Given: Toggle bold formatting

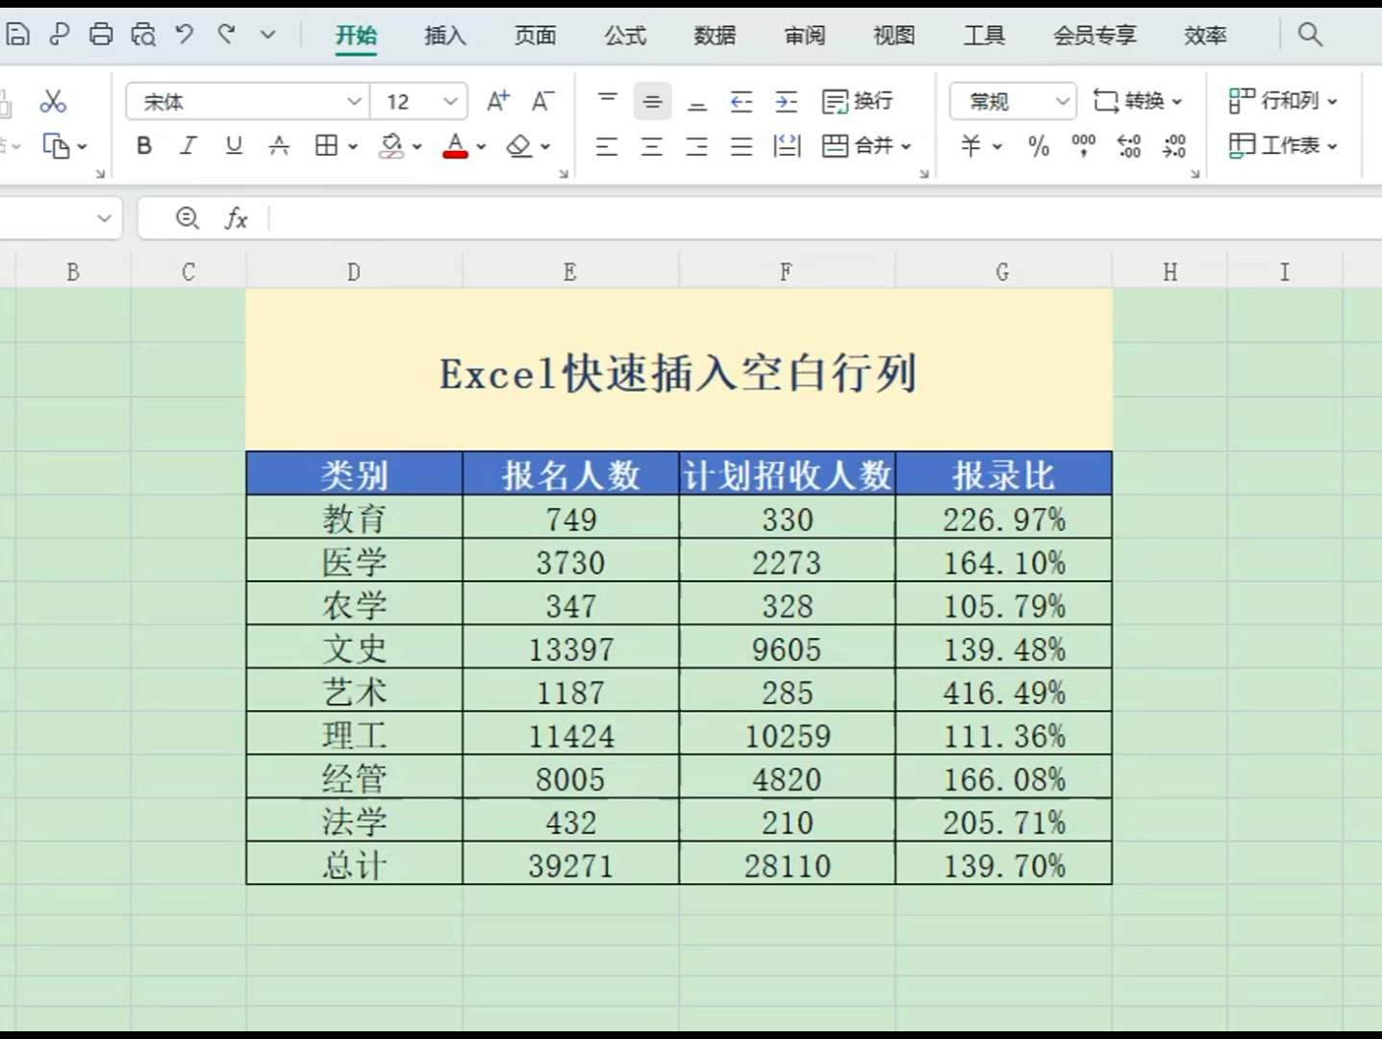Looking at the screenshot, I should pyautogui.click(x=142, y=145).
